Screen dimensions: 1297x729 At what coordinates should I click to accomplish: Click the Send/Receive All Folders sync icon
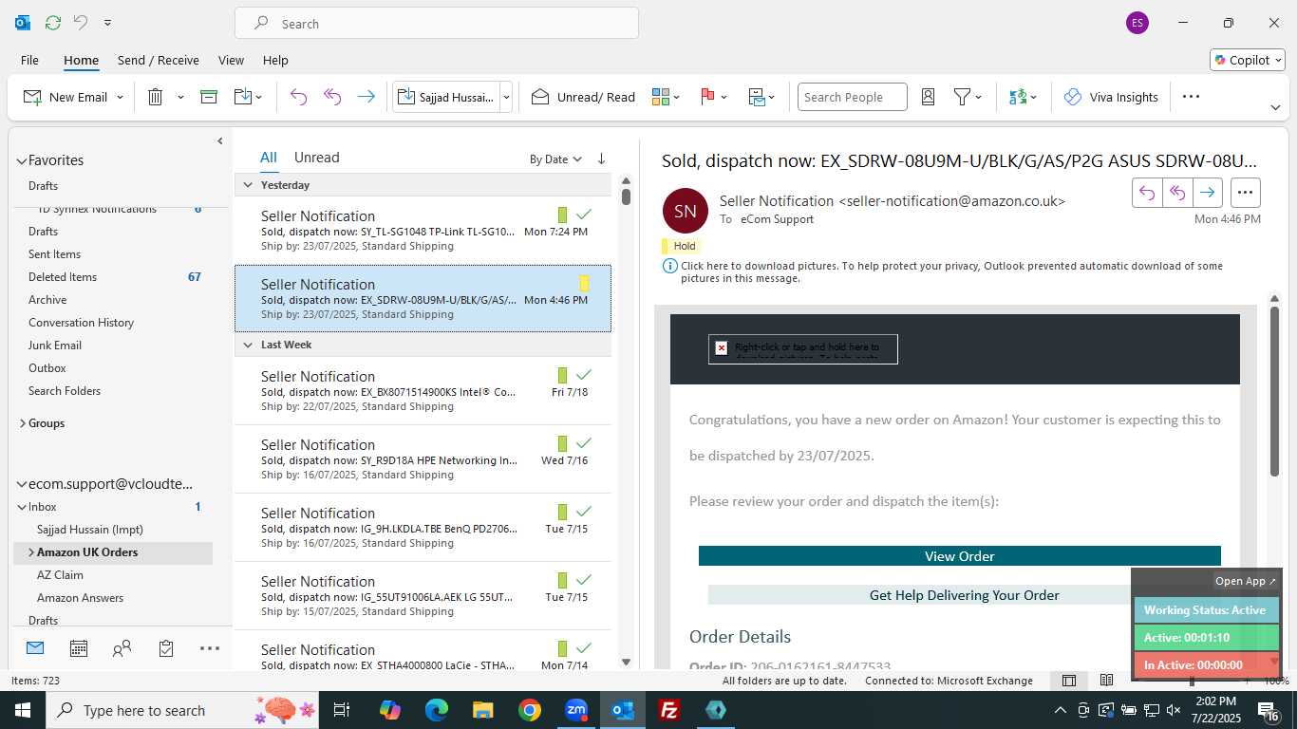click(53, 23)
